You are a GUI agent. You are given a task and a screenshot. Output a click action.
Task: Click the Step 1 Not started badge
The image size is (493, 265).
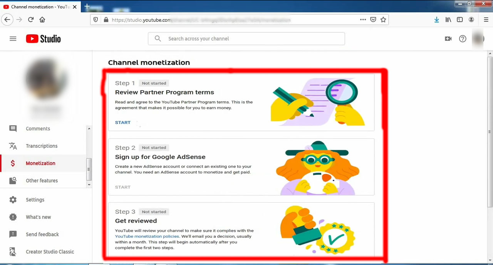point(154,83)
